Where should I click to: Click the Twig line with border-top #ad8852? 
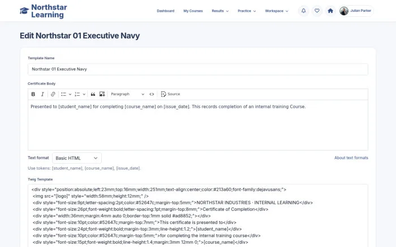[122, 216]
